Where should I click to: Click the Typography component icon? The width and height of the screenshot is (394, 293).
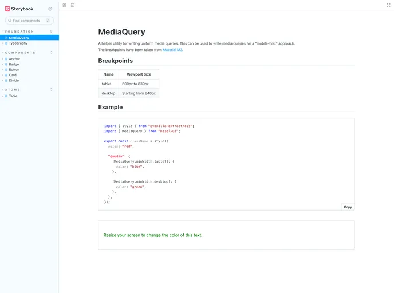[x=6, y=43]
